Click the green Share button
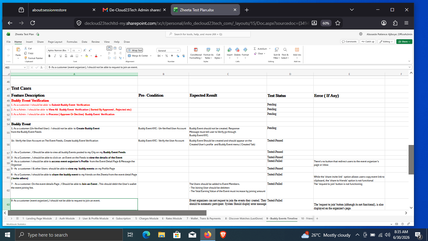The height and width of the screenshot is (241, 428). [404, 41]
